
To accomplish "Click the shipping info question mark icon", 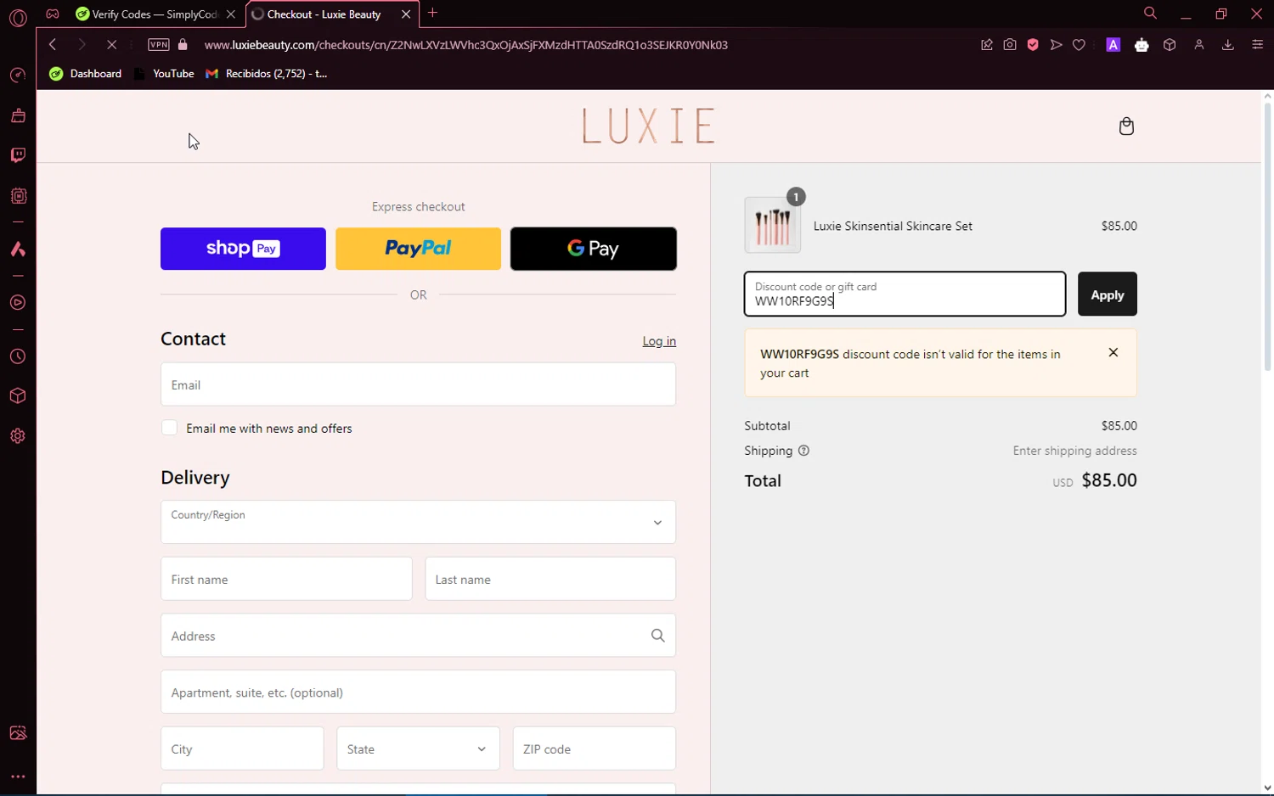I will [x=803, y=451].
